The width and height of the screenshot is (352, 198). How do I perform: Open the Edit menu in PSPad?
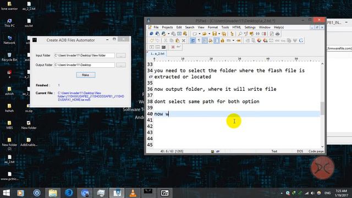(x=179, y=28)
